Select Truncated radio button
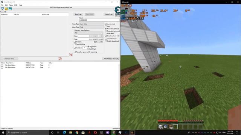Image resolution: width=241 pixels, height=135 pixels. [106, 33]
